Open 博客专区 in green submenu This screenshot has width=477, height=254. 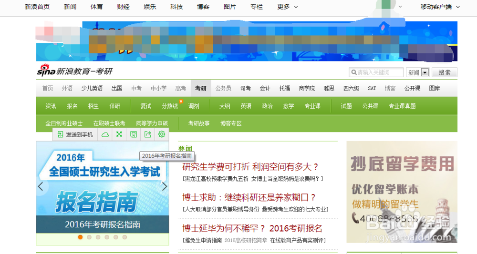pyautogui.click(x=231, y=123)
